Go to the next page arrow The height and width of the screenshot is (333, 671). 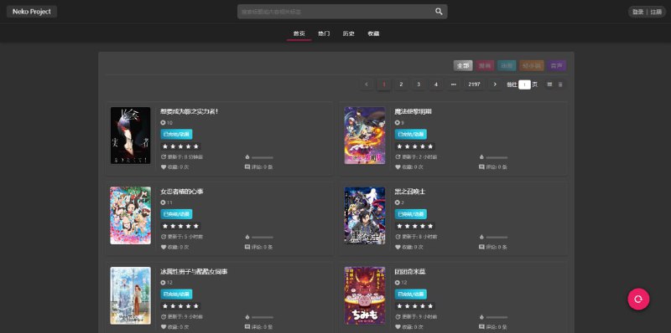pyautogui.click(x=495, y=85)
